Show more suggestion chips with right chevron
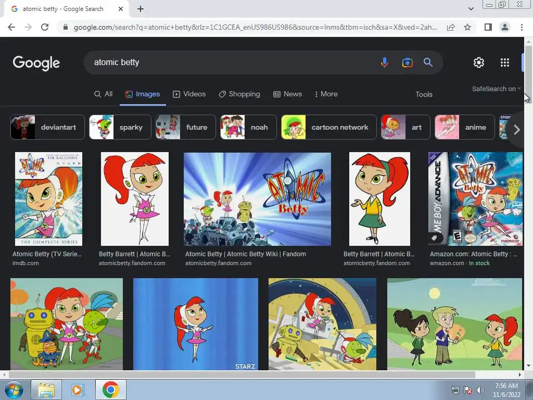The width and height of the screenshot is (533, 400). click(x=517, y=130)
